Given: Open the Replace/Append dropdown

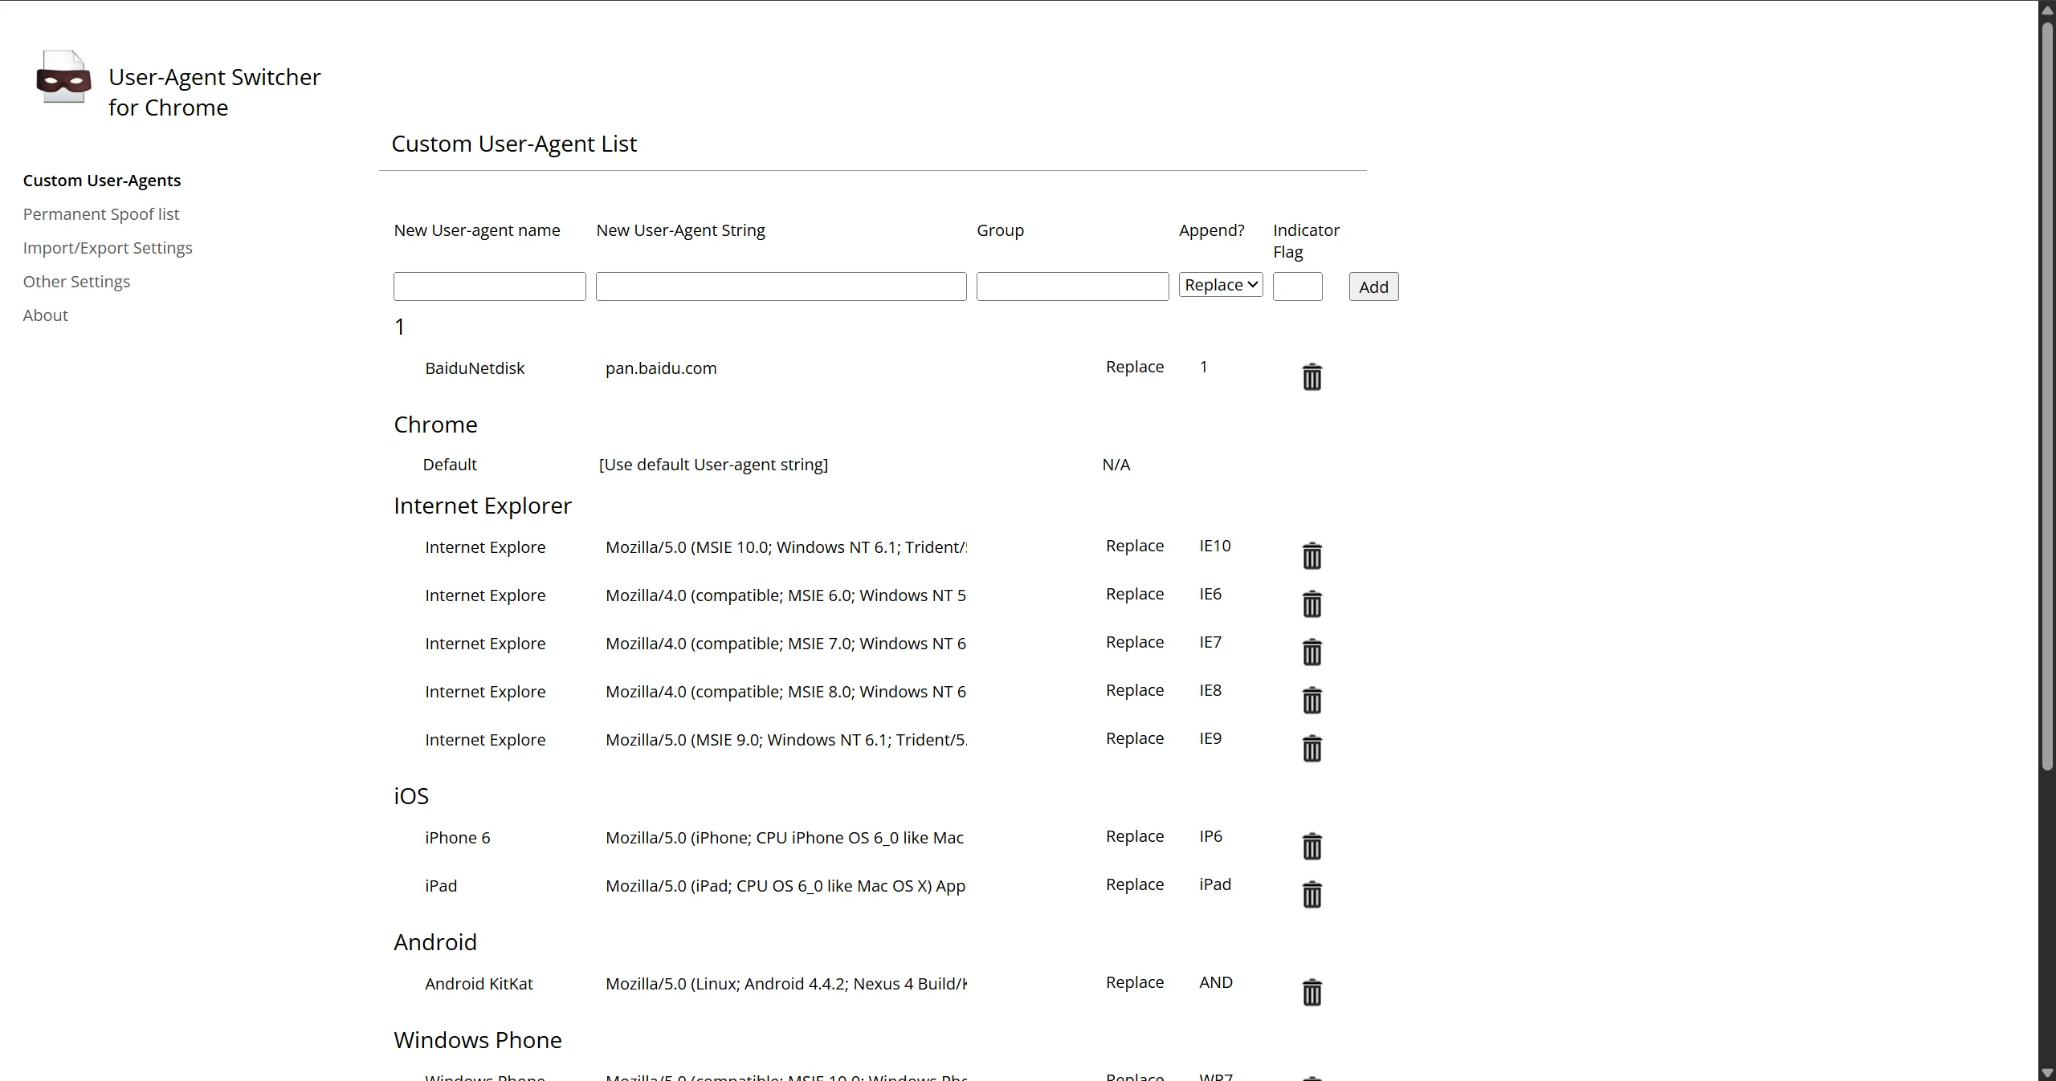Looking at the screenshot, I should click(1219, 284).
